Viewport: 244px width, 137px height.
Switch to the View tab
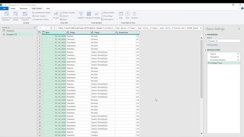[x=48, y=8]
